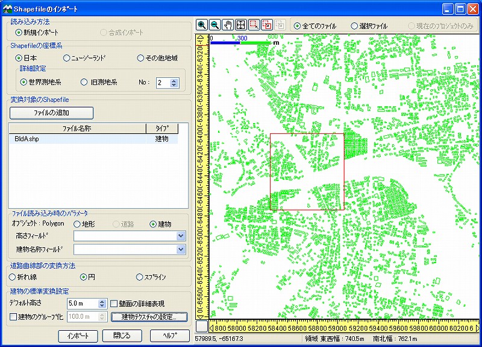This screenshot has width=482, height=347.
Task: Click the zoom out magnifier icon
Action: tap(215, 25)
